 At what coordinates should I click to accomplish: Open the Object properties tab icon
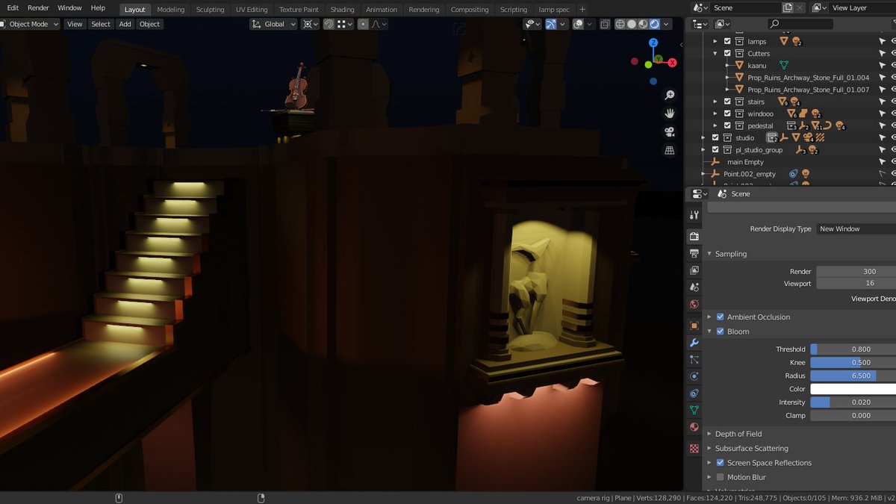[694, 326]
